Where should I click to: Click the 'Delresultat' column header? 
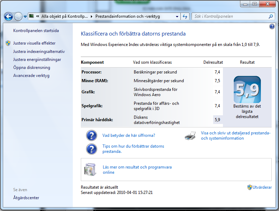[x=213, y=62]
